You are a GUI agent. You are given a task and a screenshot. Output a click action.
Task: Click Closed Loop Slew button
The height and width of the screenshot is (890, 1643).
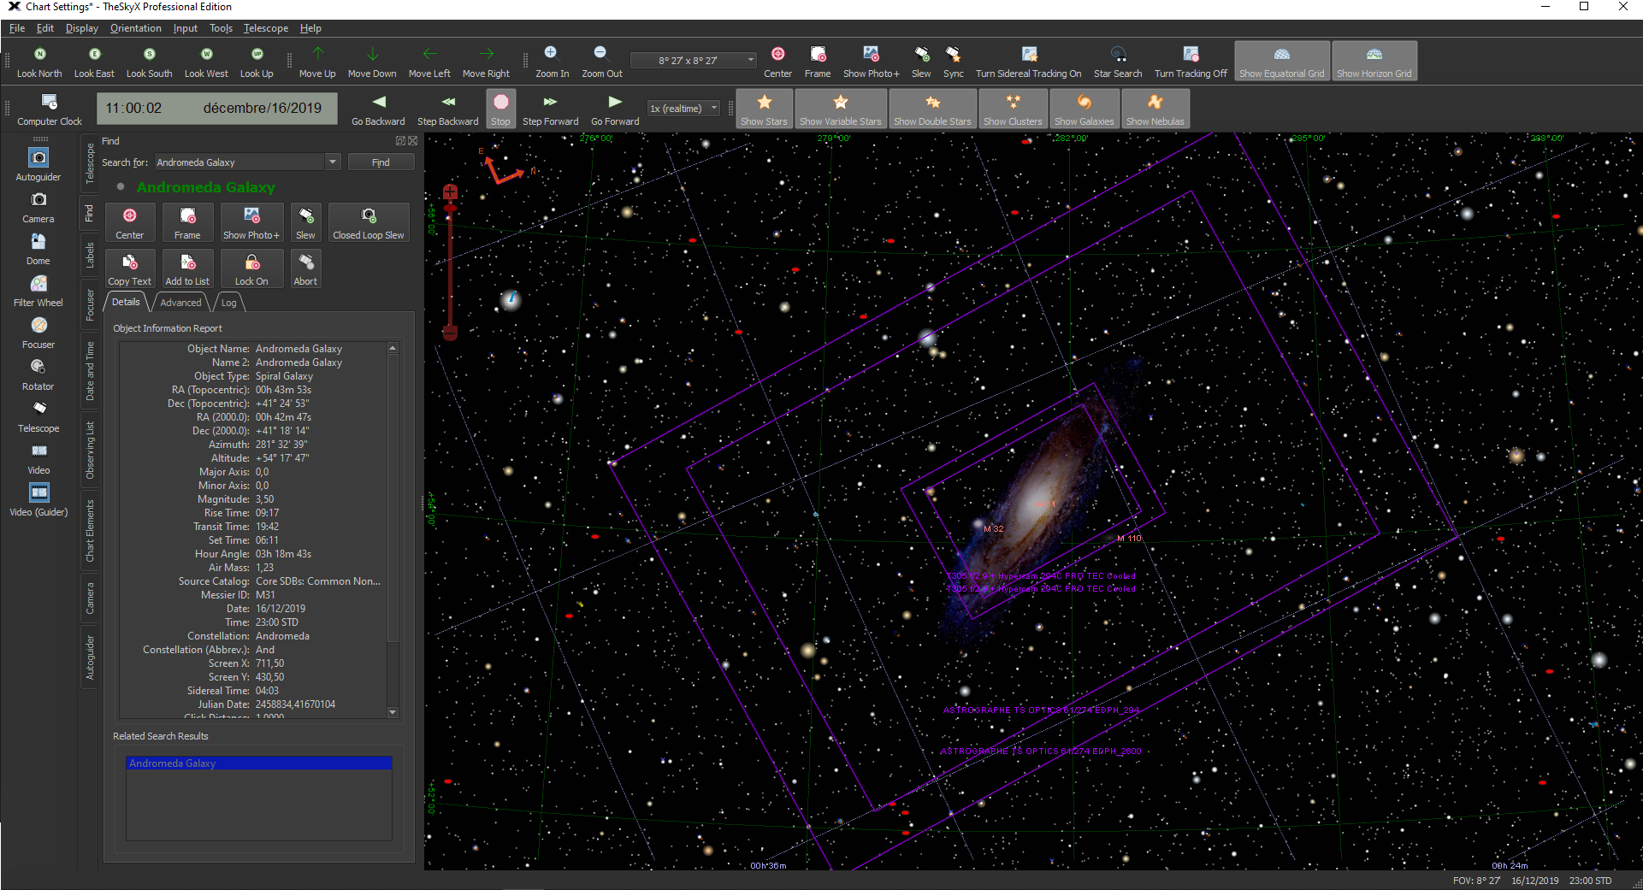(x=369, y=222)
